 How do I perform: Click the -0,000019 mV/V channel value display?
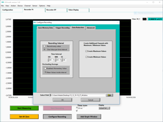(x=155, y=19)
